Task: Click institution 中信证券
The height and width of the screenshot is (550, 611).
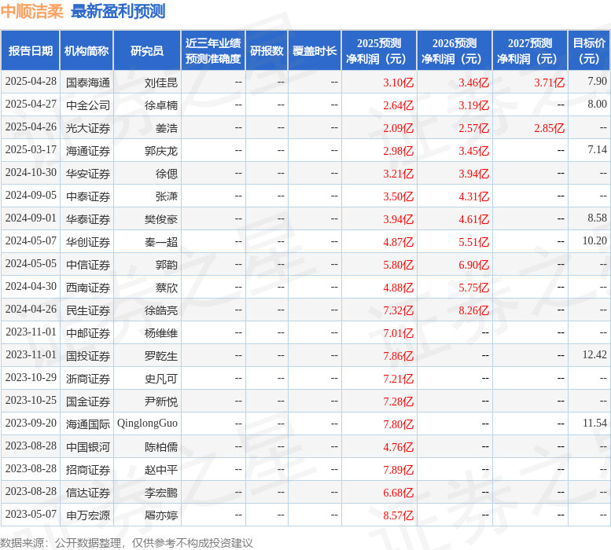Action: click(88, 265)
